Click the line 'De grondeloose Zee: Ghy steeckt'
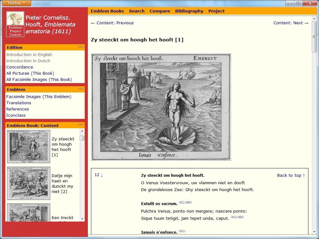Viewport: 319px width, 239px height. pyautogui.click(x=198, y=190)
